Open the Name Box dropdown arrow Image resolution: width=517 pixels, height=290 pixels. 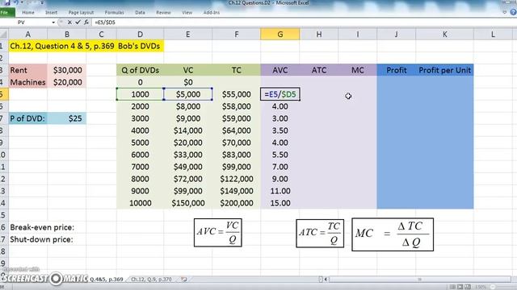pos(53,23)
